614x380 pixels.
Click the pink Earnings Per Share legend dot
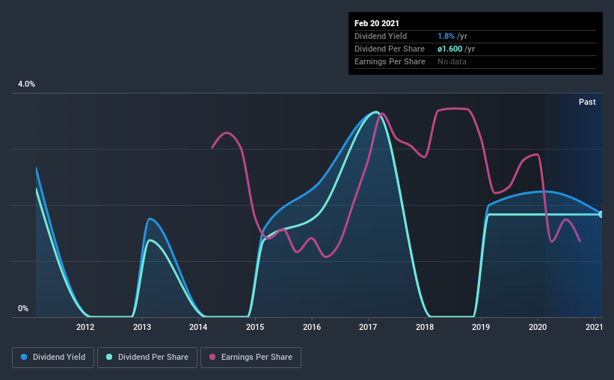tap(212, 357)
